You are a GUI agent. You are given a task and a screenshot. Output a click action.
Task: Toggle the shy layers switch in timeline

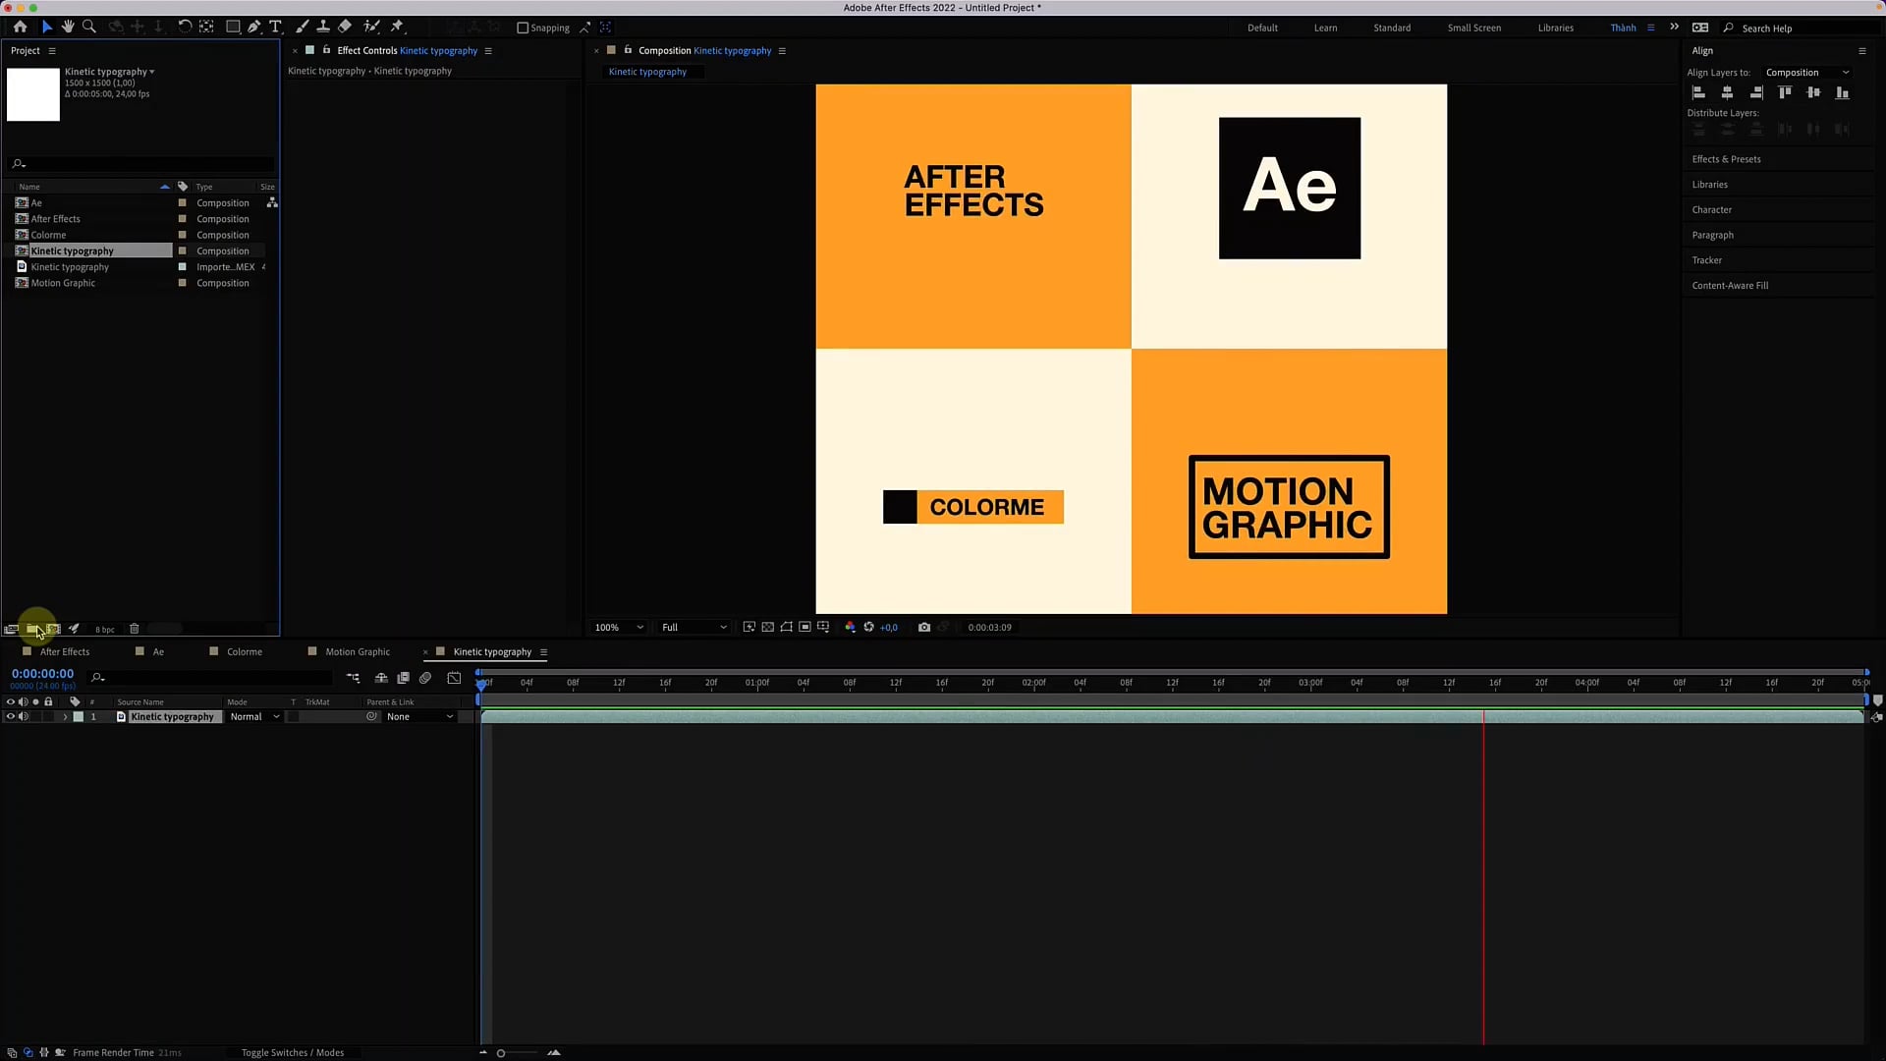(x=381, y=678)
